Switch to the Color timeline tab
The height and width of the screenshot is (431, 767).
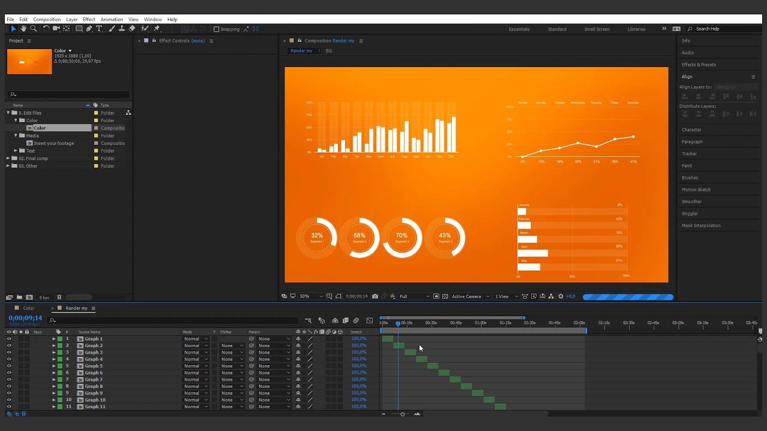pos(29,308)
